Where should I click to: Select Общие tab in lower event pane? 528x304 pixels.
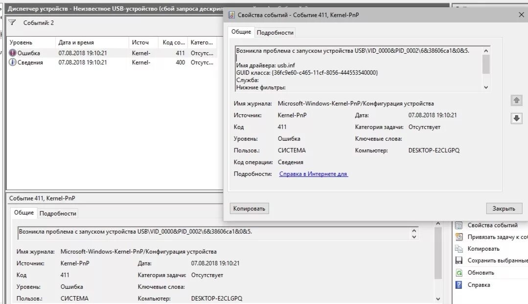coord(24,213)
